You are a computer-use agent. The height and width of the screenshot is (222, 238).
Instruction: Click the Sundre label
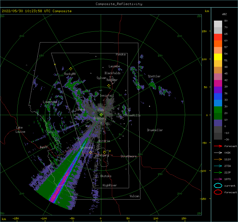(x=80, y=109)
